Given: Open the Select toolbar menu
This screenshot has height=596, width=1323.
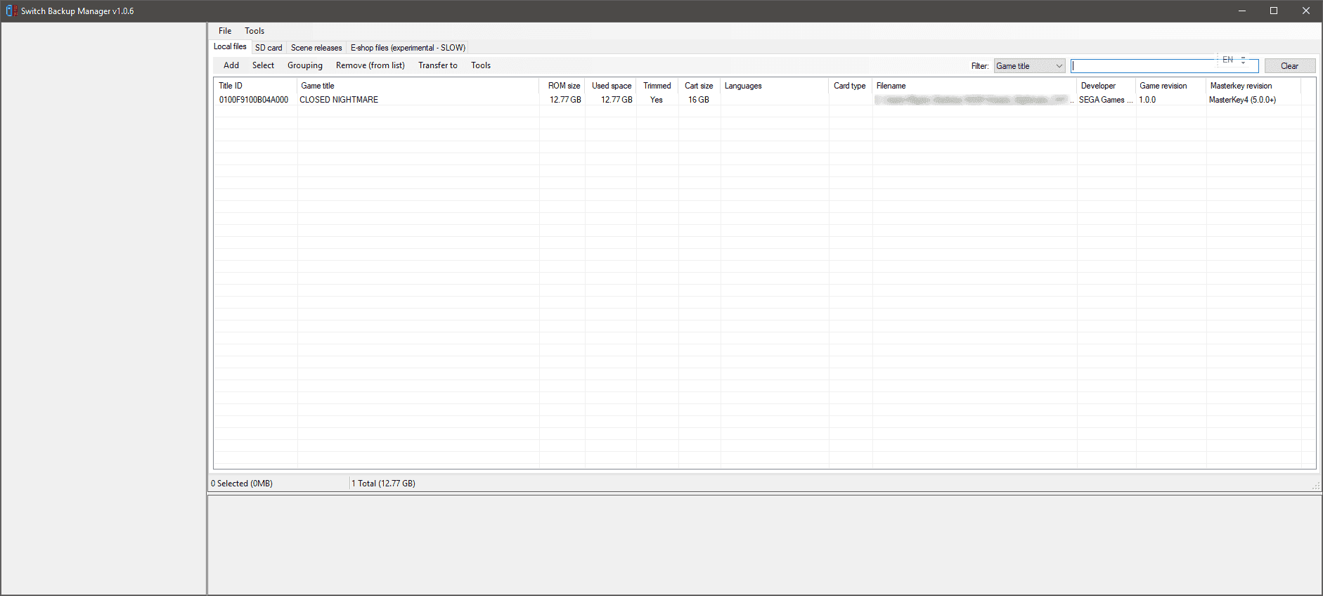Looking at the screenshot, I should (x=263, y=65).
